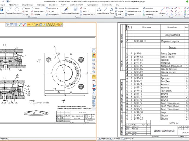Toggle the highlighted dimension-style button on view toolbar
189x141 pixels.
[x=94, y=76]
